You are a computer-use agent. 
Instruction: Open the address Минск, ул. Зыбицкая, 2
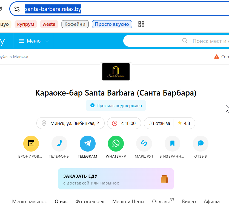tap(70, 123)
